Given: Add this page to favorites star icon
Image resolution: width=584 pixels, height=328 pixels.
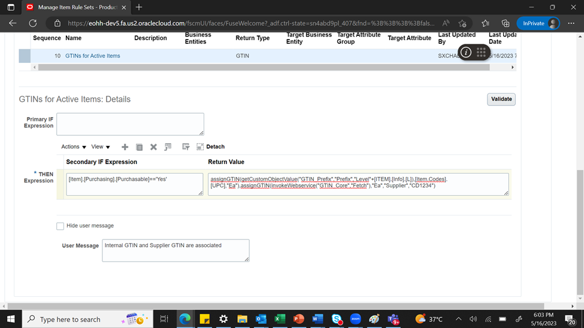Looking at the screenshot, I should (x=462, y=23).
